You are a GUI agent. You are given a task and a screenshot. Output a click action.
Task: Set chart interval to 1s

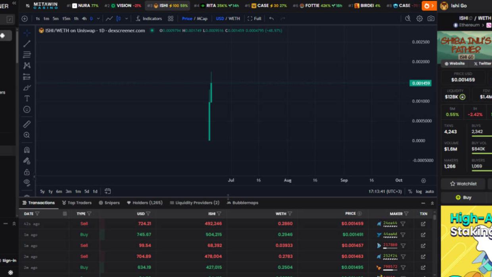[38, 19]
